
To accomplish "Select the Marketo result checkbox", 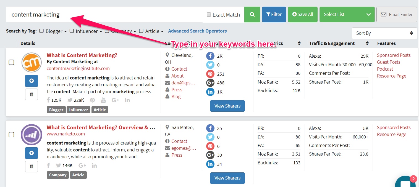I will pyautogui.click(x=11, y=135).
